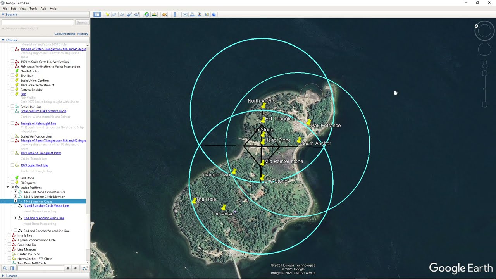The height and width of the screenshot is (279, 496).
Task: Open the Add menu
Action: pyautogui.click(x=43, y=9)
